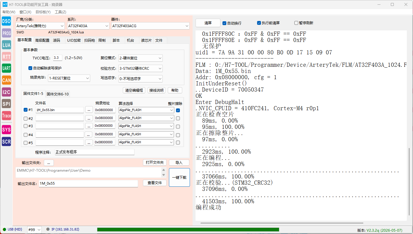The image size is (413, 234).
Task: Click 一键下载 button
Action: [179, 178]
